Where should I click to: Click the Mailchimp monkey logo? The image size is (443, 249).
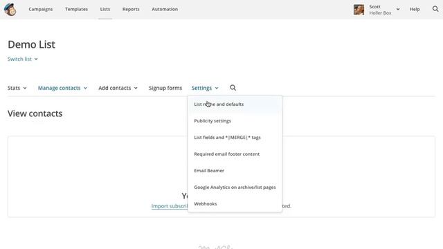tap(10, 9)
